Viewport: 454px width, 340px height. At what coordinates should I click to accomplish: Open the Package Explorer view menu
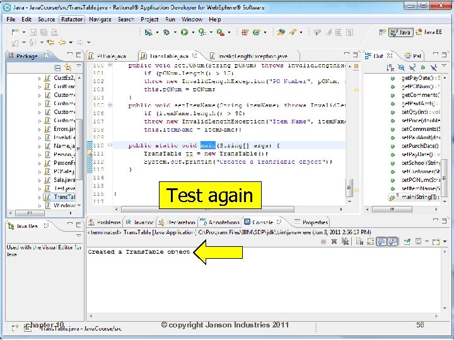[x=78, y=66]
